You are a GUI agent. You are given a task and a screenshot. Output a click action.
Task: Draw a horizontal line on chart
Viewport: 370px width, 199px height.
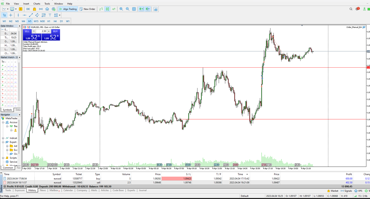[x=25, y=15]
